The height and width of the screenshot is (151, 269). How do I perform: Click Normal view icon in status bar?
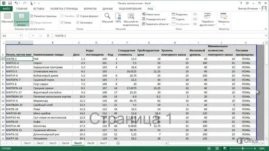(x=209, y=148)
